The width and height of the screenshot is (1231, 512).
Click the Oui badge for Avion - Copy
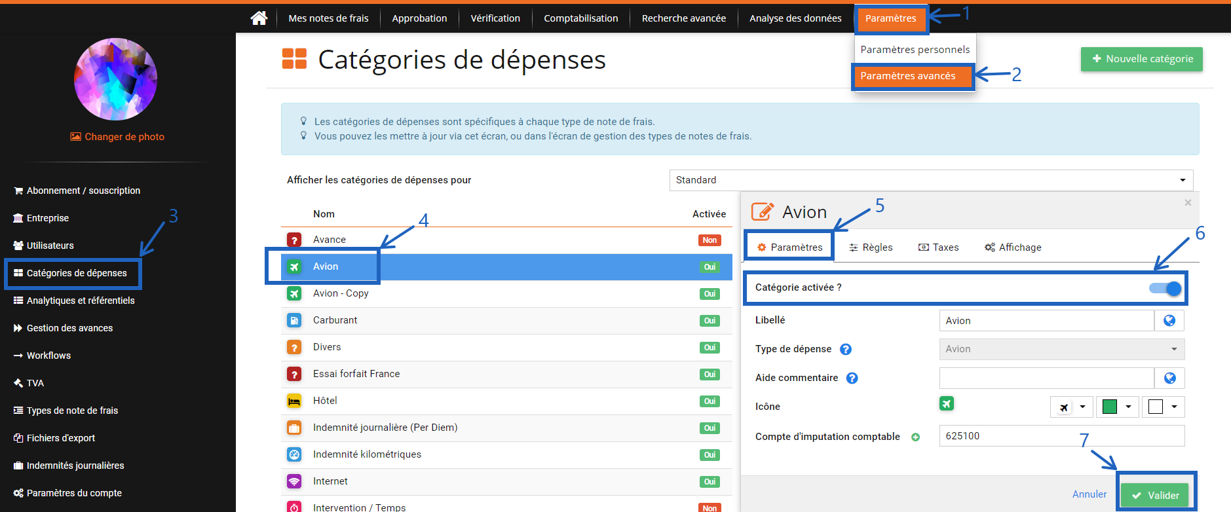coord(710,294)
